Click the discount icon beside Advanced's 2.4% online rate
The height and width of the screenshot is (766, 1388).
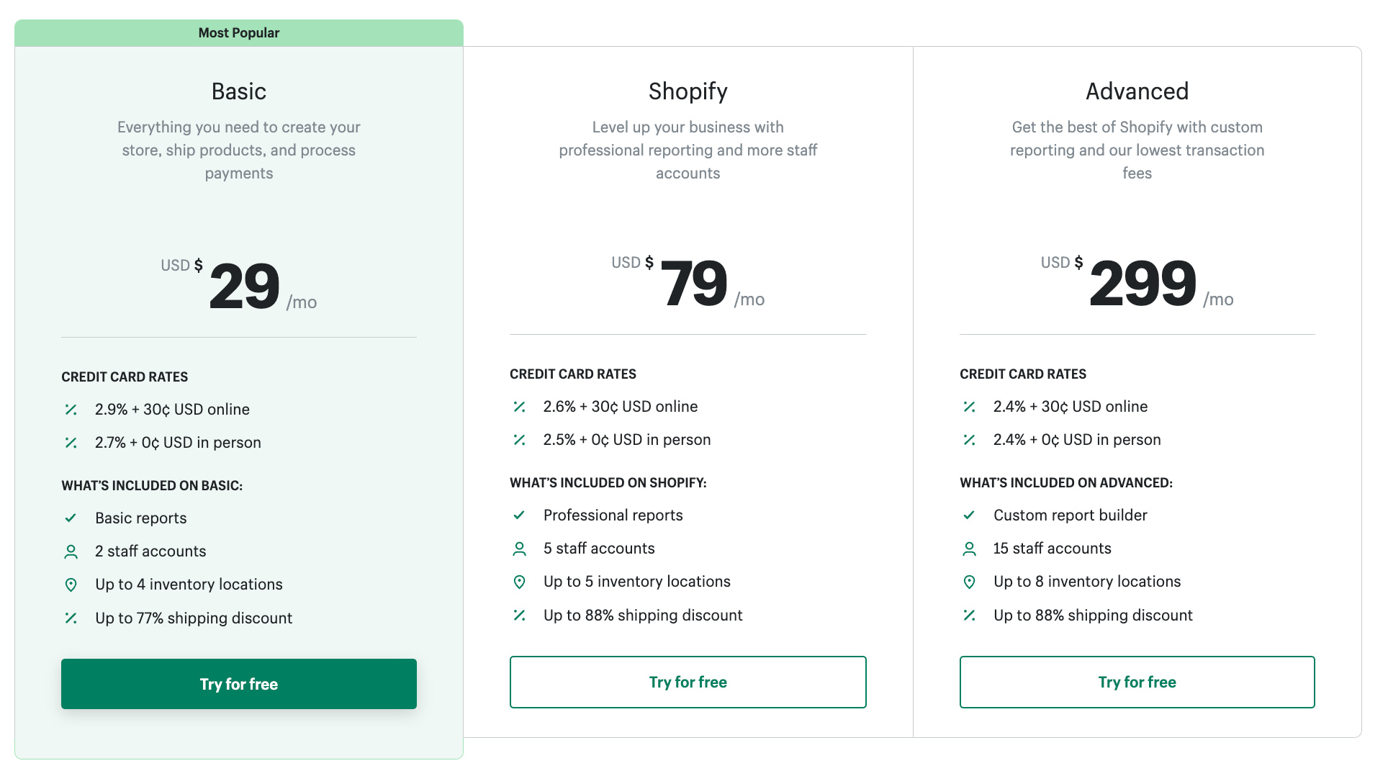(969, 406)
